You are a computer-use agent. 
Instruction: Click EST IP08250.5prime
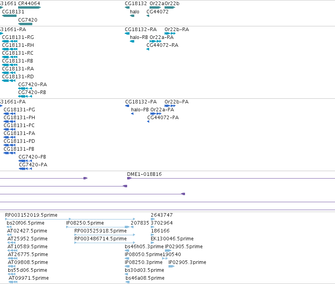(x=85, y=223)
